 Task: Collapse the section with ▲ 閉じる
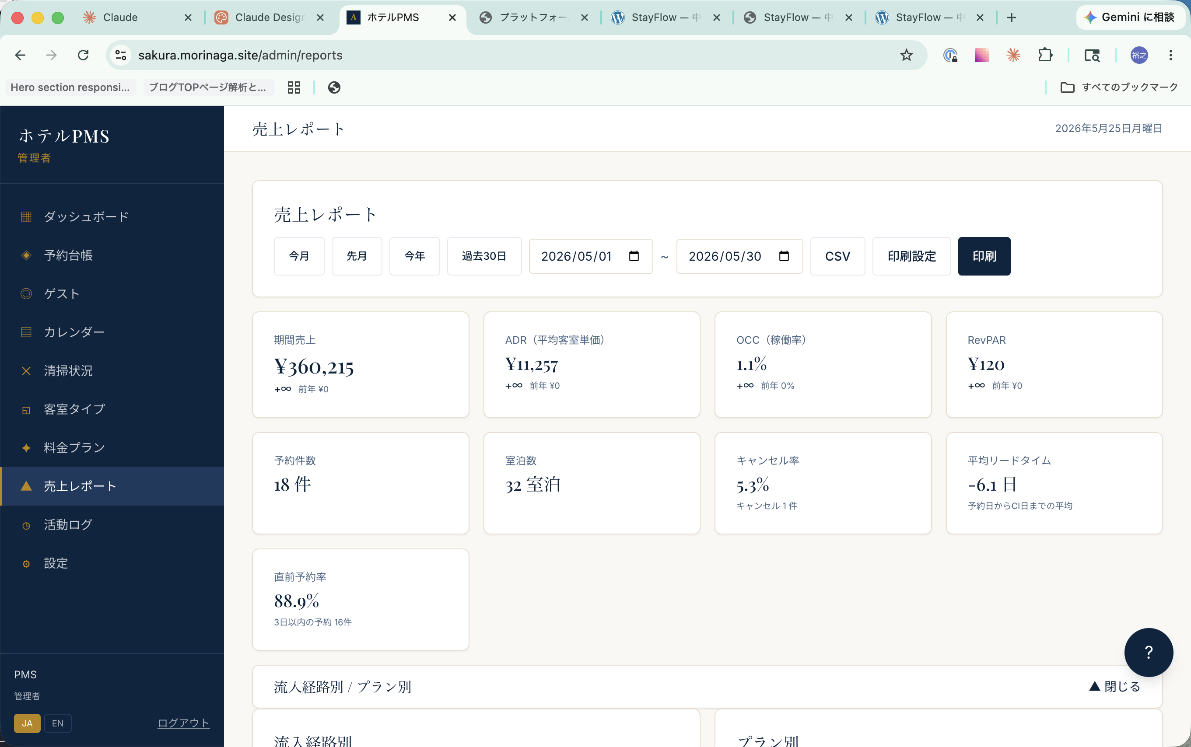click(1115, 687)
